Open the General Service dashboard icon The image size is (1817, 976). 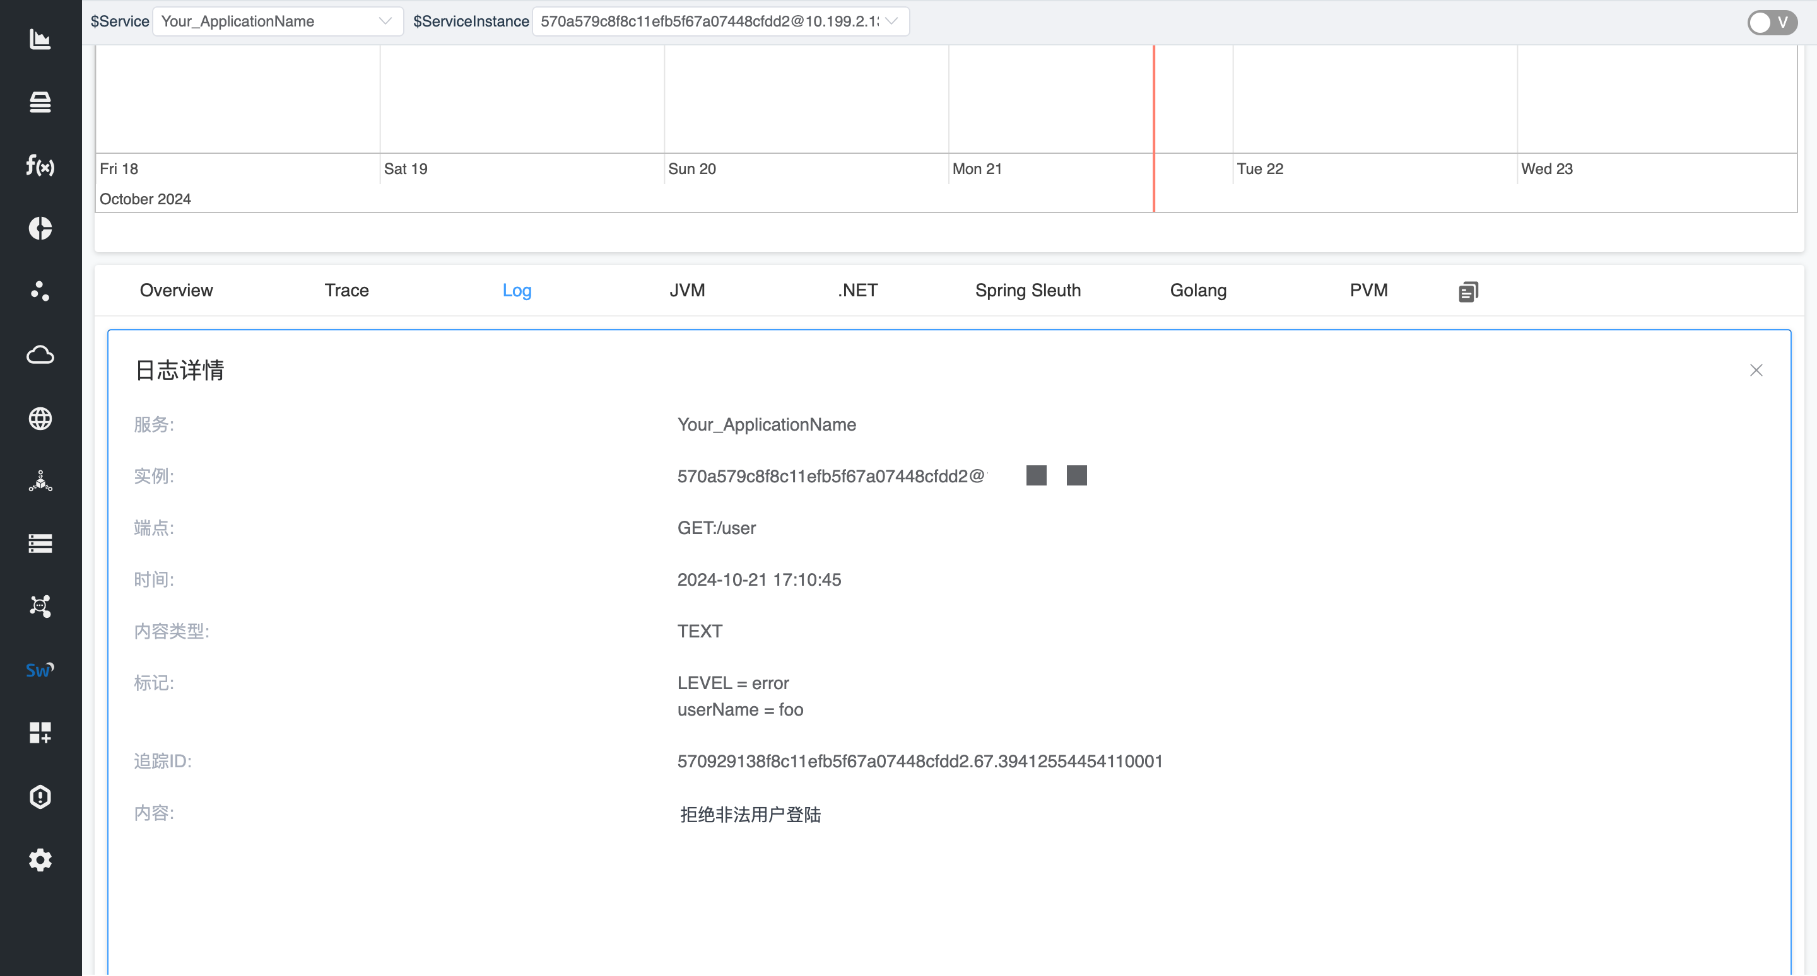pos(40,40)
